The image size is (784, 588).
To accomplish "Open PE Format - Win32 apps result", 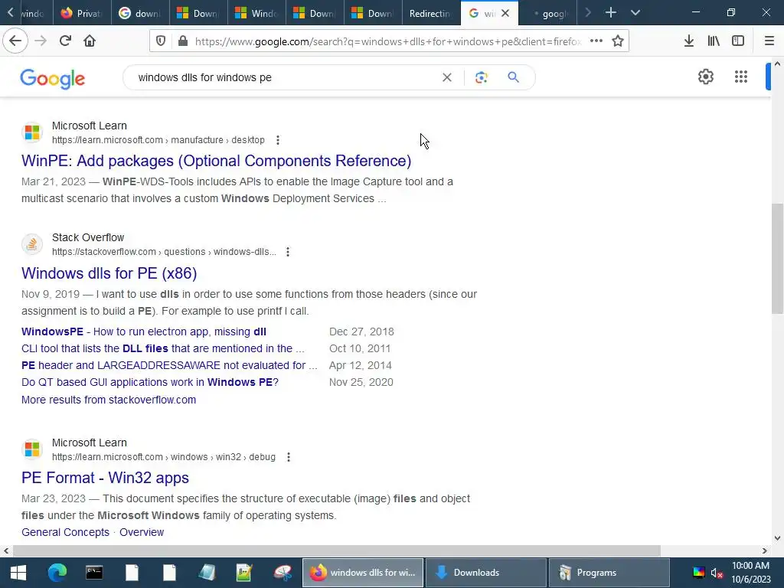I will [x=105, y=478].
